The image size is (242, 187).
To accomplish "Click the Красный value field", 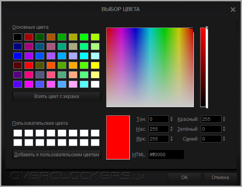I will 211,119.
